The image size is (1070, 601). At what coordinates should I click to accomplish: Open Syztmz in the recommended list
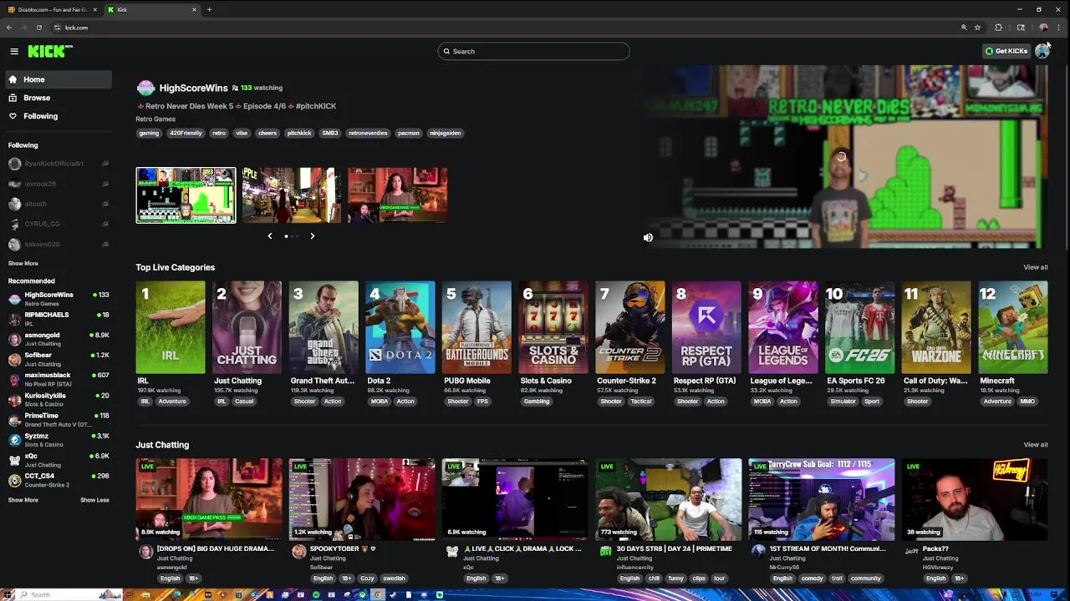coord(58,440)
